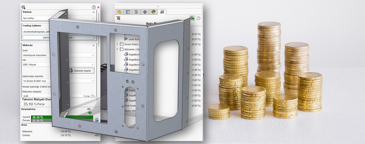The width and height of the screenshot is (365, 144).
Task: Open the Sac Levha method dropdown
Action: pos(58,18)
